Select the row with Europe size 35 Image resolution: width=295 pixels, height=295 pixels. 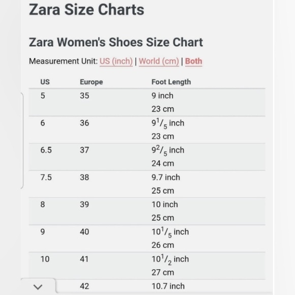147,102
